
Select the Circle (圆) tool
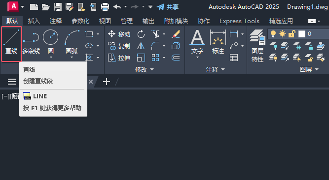click(51, 41)
